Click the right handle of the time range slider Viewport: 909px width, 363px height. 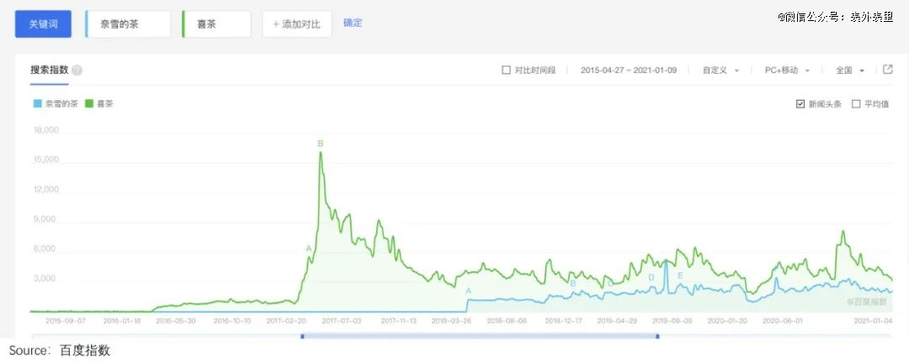tap(657, 336)
